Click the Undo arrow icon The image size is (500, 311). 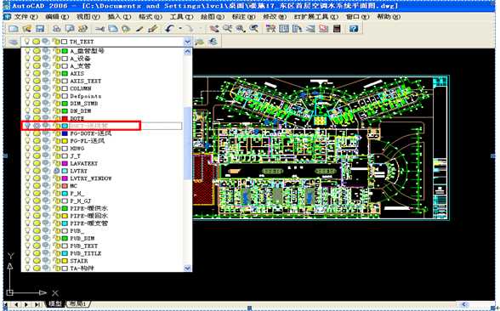(x=170, y=29)
